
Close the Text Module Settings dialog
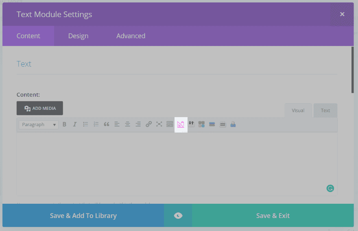click(342, 14)
